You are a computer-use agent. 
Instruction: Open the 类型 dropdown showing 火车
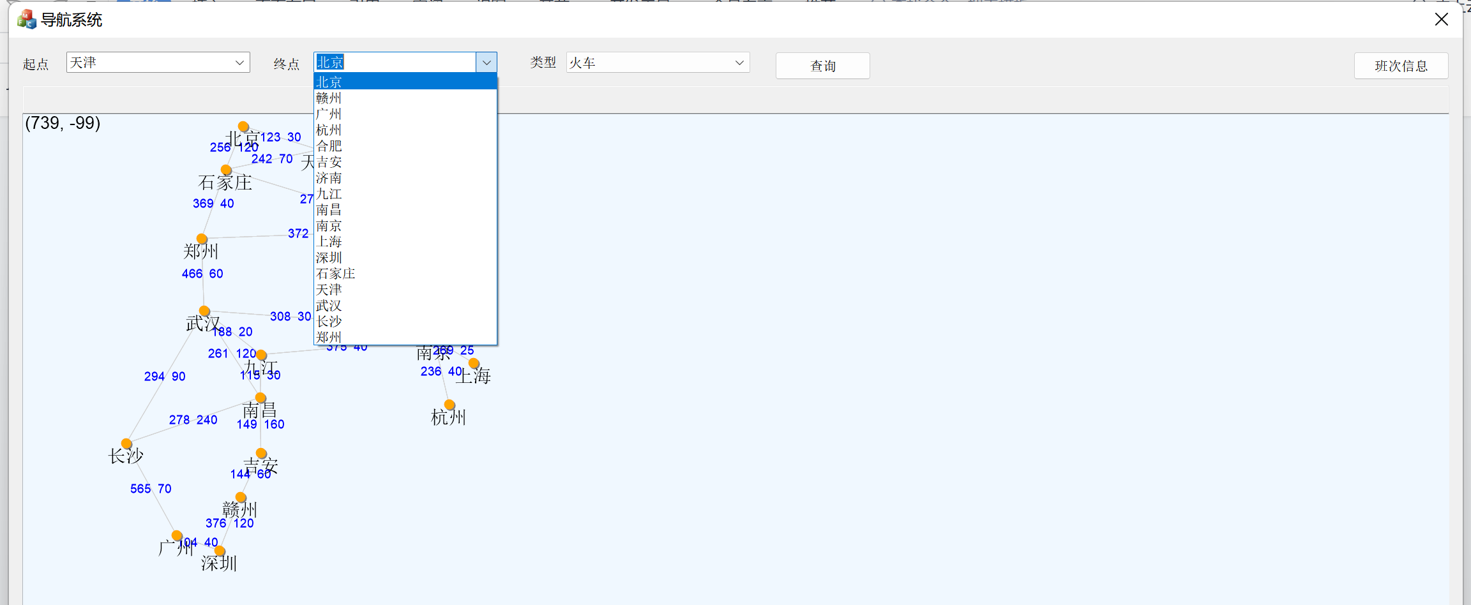pos(658,63)
